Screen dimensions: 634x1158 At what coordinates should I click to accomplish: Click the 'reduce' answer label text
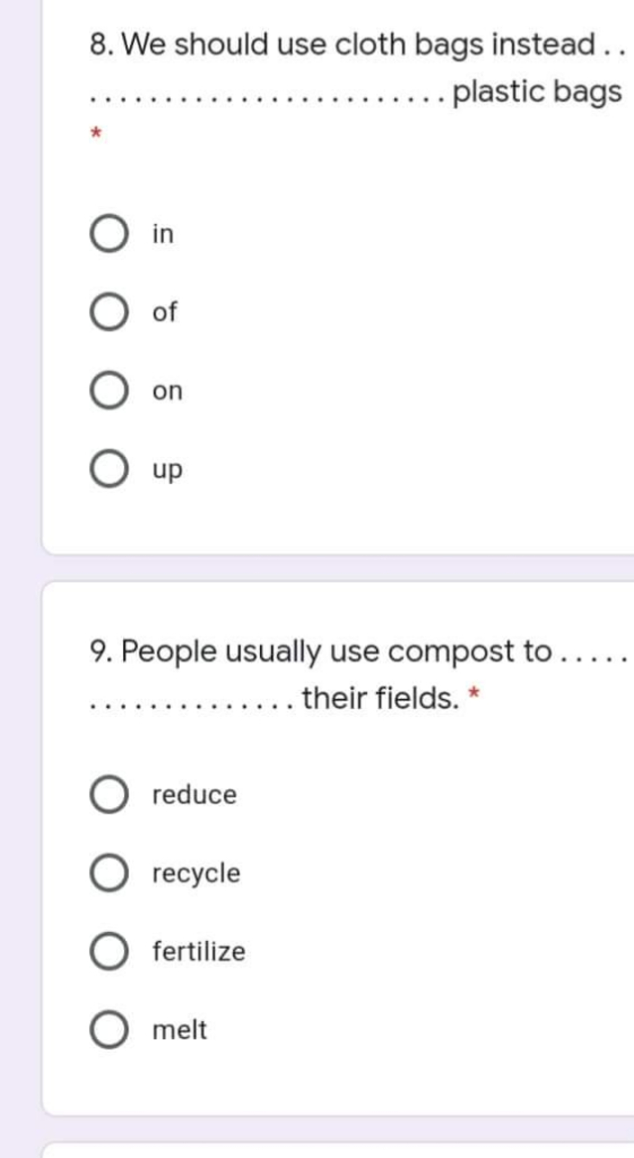tap(194, 795)
